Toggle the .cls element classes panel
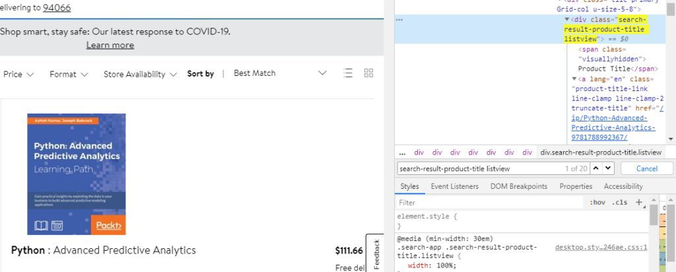The height and width of the screenshot is (272, 676). tap(619, 203)
